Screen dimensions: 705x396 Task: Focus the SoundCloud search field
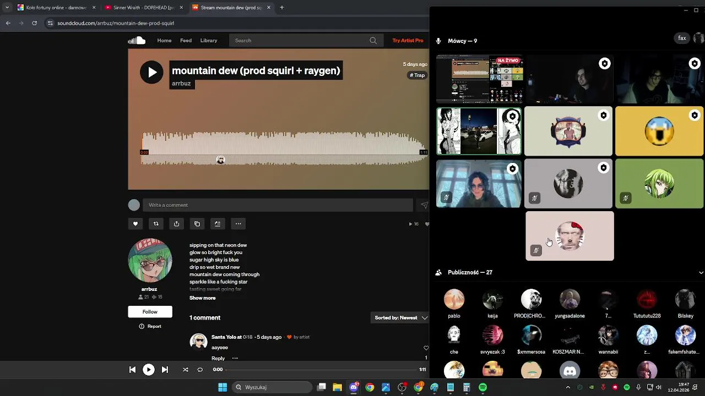click(306, 40)
